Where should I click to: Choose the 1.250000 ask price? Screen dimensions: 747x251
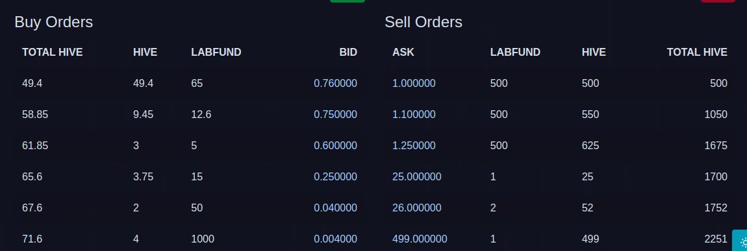414,145
